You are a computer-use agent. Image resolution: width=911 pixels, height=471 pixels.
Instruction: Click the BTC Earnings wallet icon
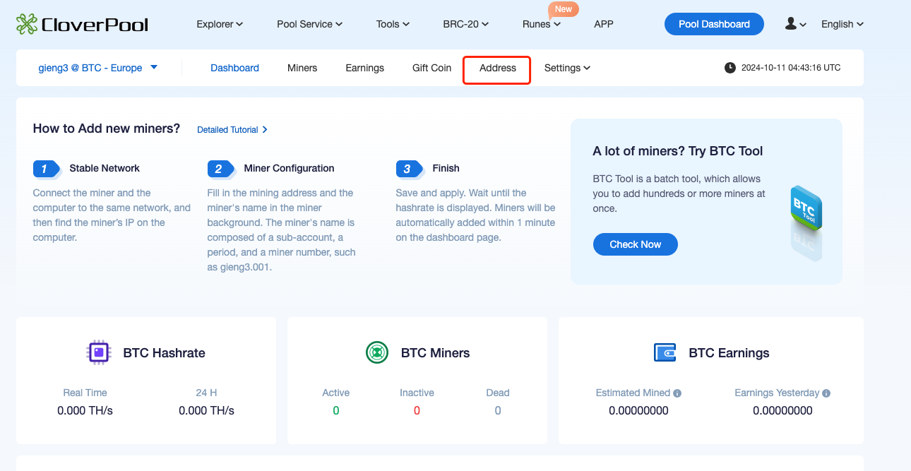665,352
